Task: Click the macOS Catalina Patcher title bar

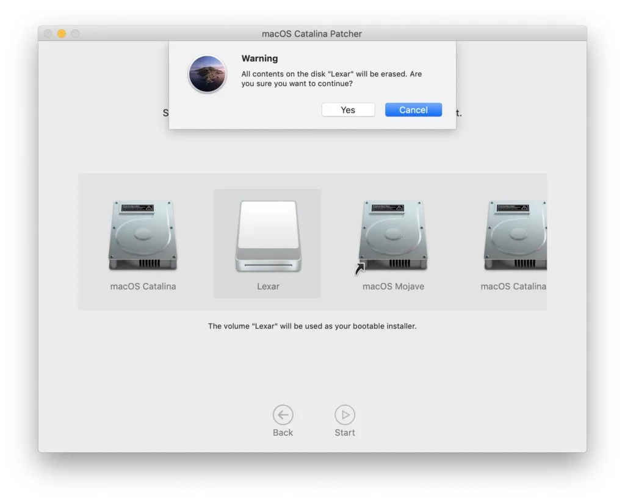Action: coord(312,34)
